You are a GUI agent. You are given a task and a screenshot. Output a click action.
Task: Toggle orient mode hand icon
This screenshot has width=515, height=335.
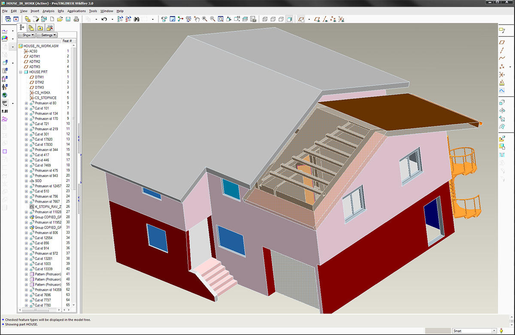tap(196, 19)
